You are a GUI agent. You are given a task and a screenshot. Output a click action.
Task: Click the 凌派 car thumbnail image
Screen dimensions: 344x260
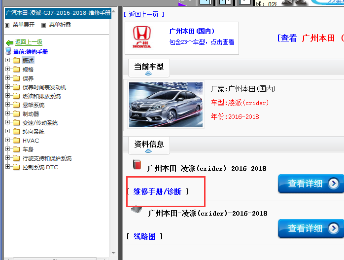point(166,105)
